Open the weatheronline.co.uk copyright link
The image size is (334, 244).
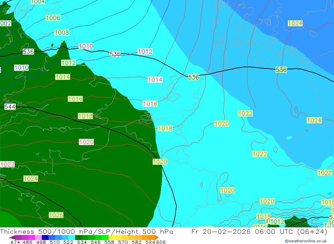[x=306, y=241]
